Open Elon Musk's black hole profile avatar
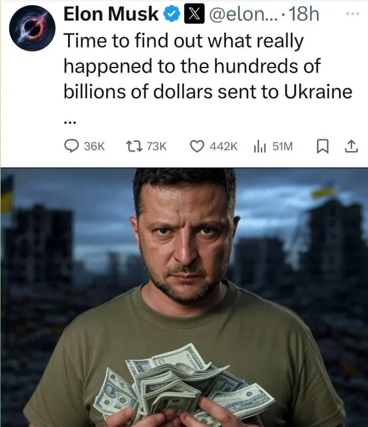This screenshot has height=427, width=368. [32, 28]
